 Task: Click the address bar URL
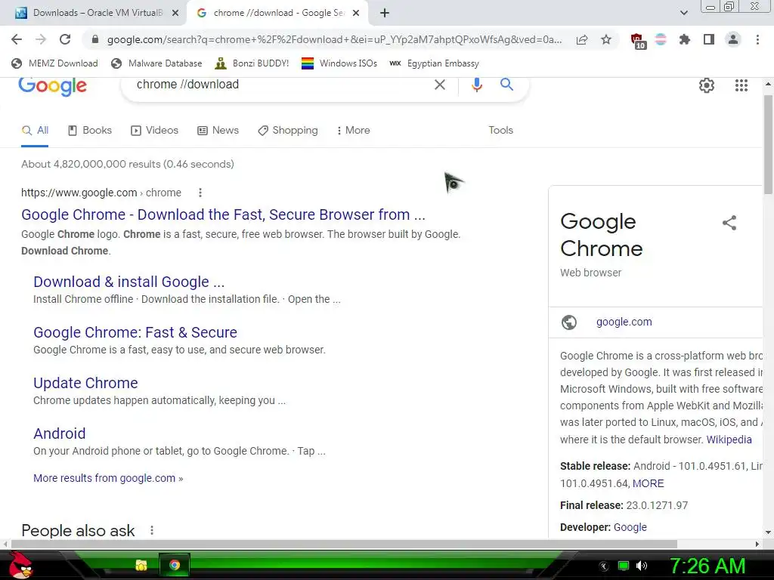pos(334,39)
